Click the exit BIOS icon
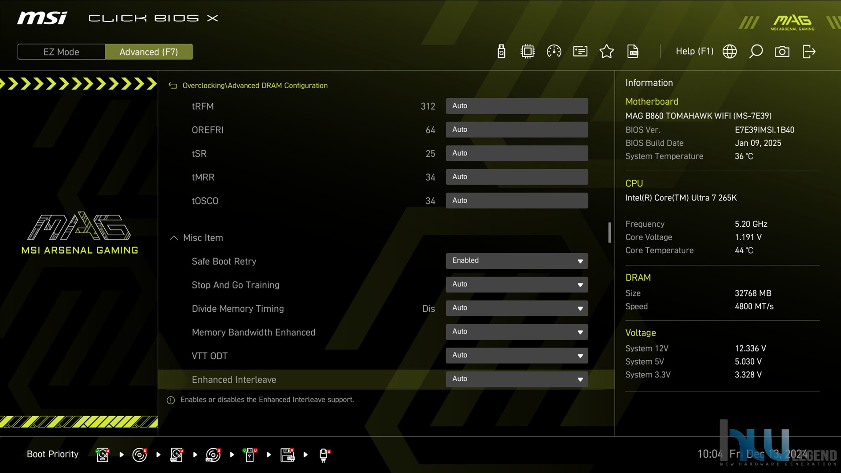The image size is (841, 473). click(809, 52)
